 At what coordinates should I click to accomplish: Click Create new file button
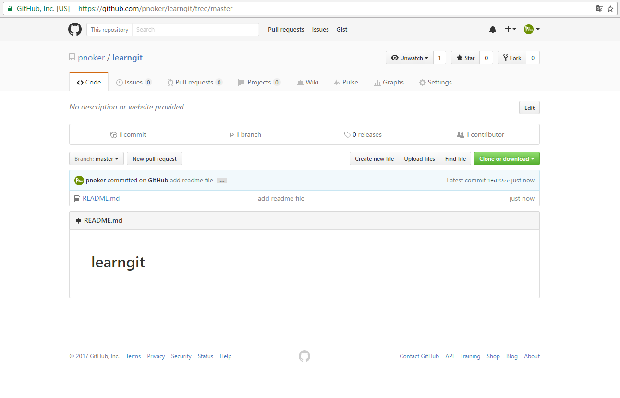374,159
